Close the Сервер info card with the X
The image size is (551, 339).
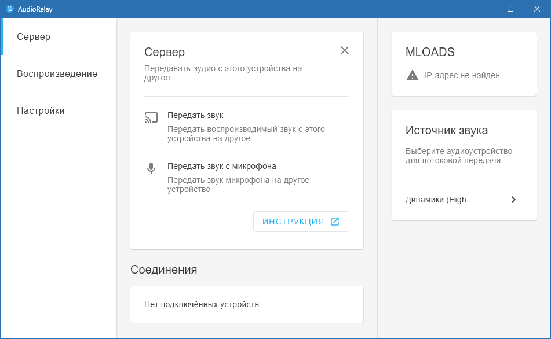pos(345,50)
